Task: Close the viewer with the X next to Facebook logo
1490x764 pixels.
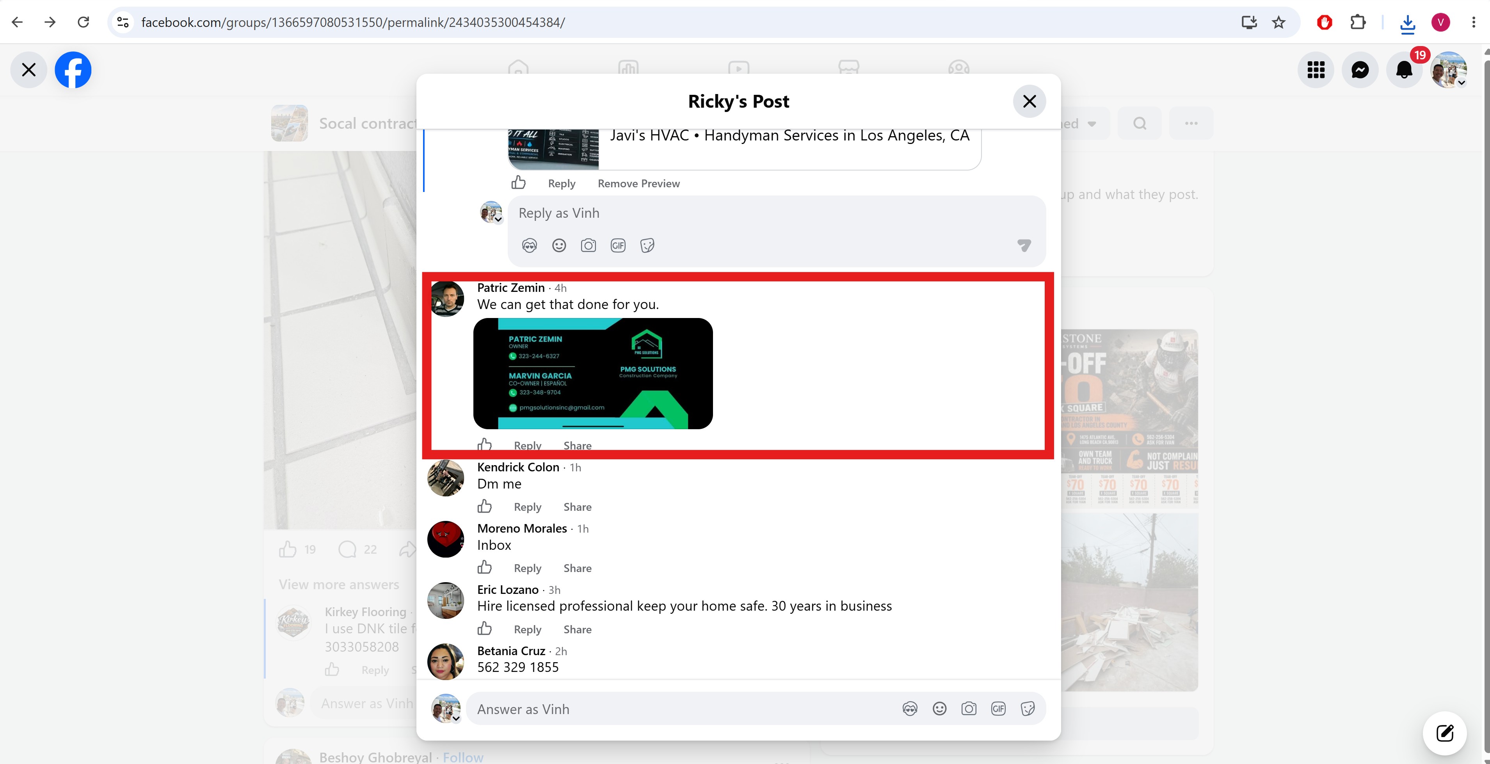Action: (x=28, y=70)
